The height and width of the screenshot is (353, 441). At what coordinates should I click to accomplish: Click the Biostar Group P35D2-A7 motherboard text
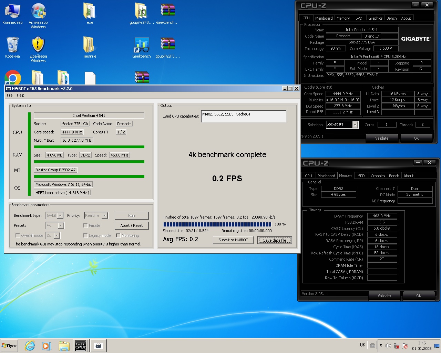(55, 170)
